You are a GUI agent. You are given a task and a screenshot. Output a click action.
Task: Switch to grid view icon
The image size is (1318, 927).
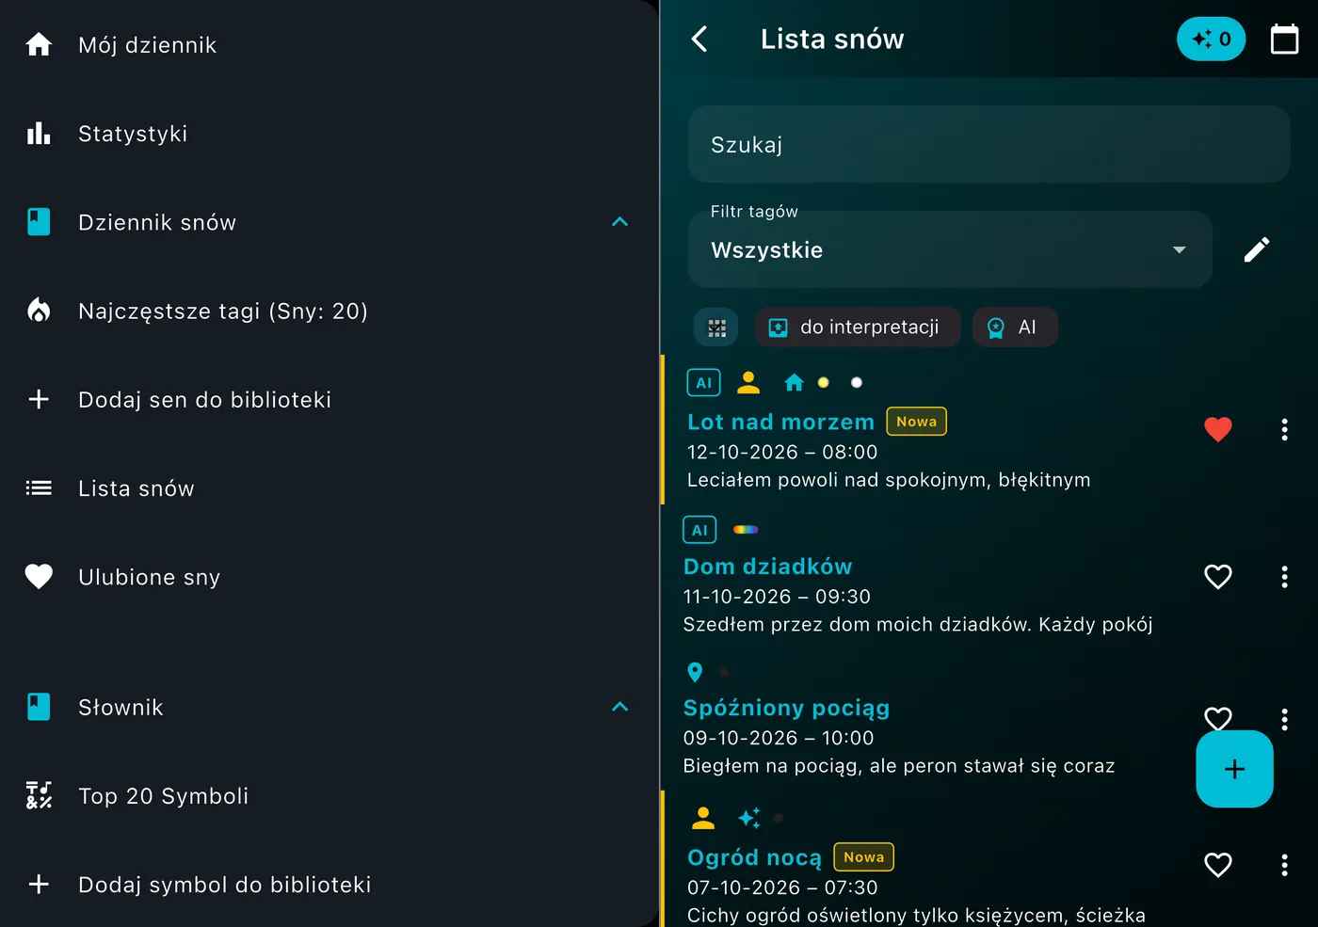717,328
